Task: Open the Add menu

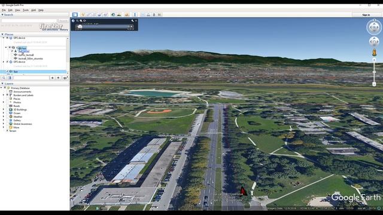Action: point(34,10)
